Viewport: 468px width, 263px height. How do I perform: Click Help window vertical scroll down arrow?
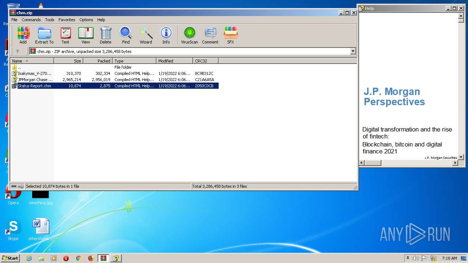[x=461, y=157]
